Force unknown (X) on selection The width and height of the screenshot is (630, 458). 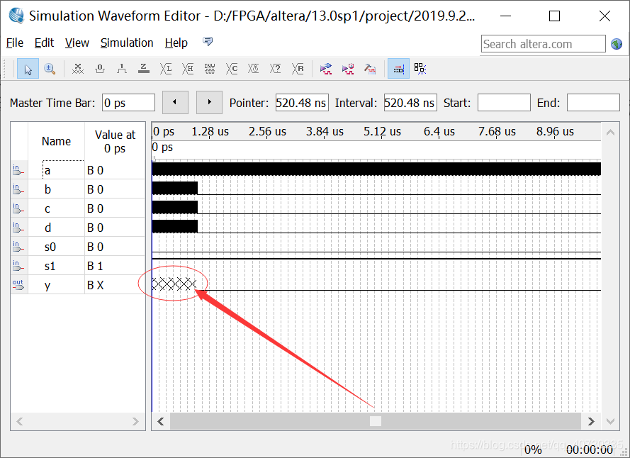(x=78, y=69)
